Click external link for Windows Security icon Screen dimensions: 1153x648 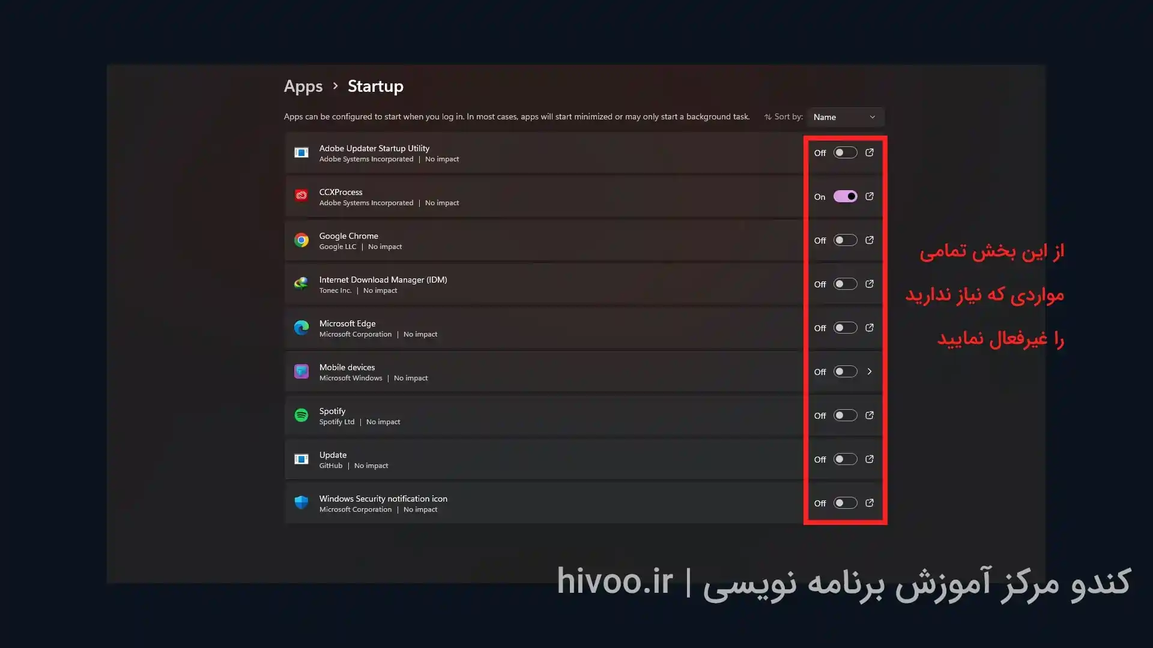(869, 502)
